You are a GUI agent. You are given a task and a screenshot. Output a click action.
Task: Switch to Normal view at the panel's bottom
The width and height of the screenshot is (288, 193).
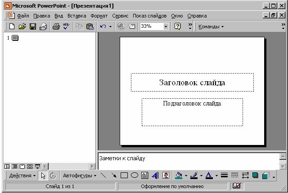[7, 166]
